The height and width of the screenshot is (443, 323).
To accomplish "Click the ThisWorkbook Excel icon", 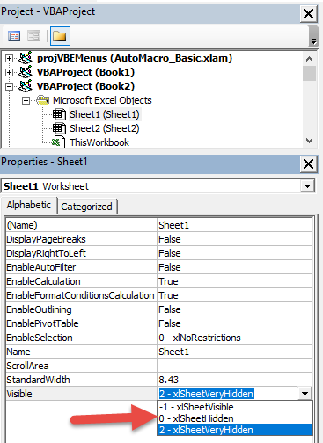I will click(58, 142).
